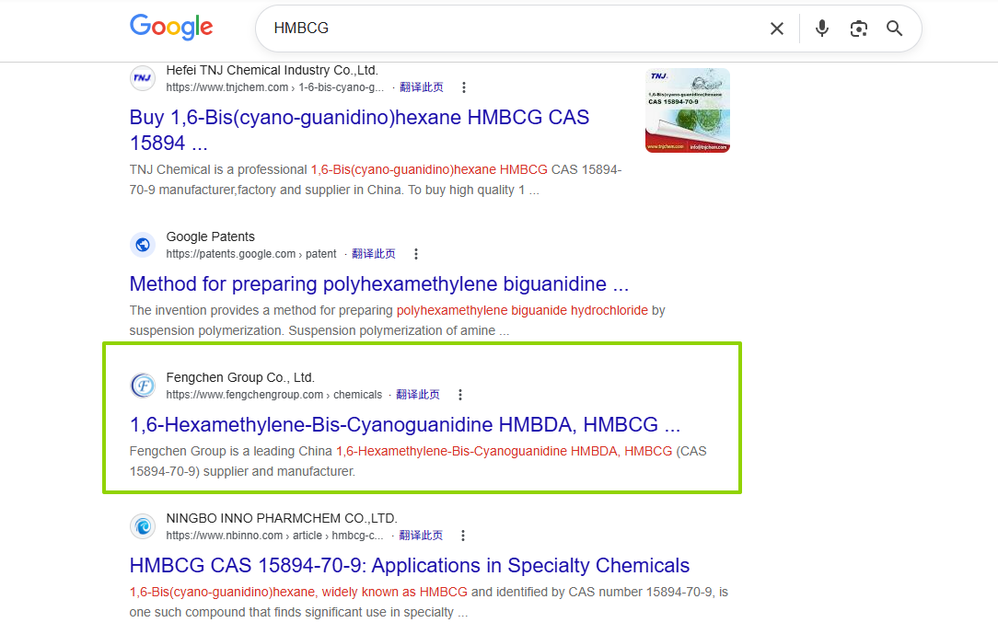The height and width of the screenshot is (634, 998).
Task: Open the TNJ product thumbnail image
Action: click(688, 110)
